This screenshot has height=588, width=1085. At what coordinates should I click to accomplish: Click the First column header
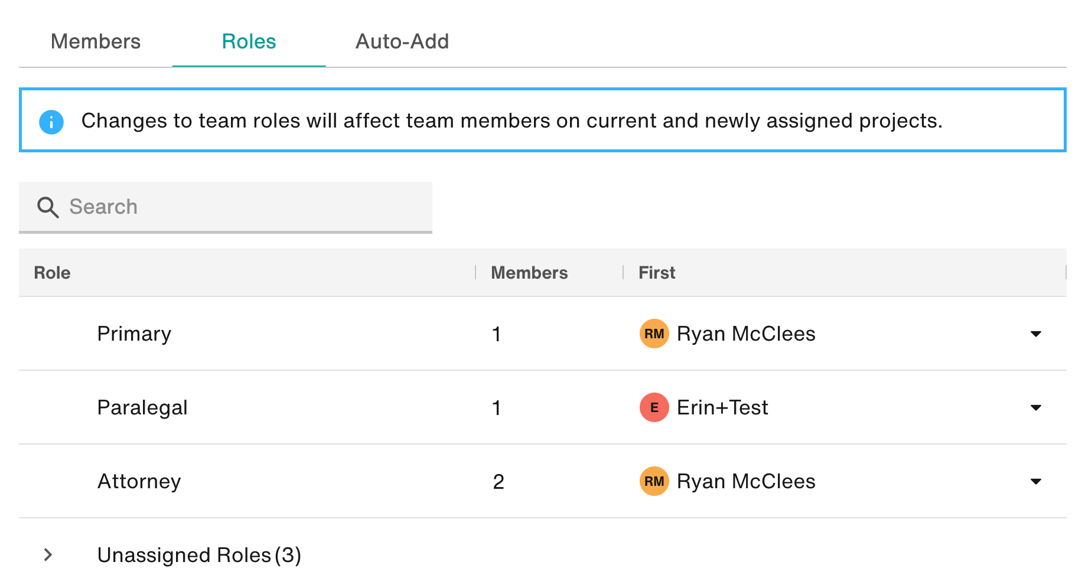(x=657, y=273)
